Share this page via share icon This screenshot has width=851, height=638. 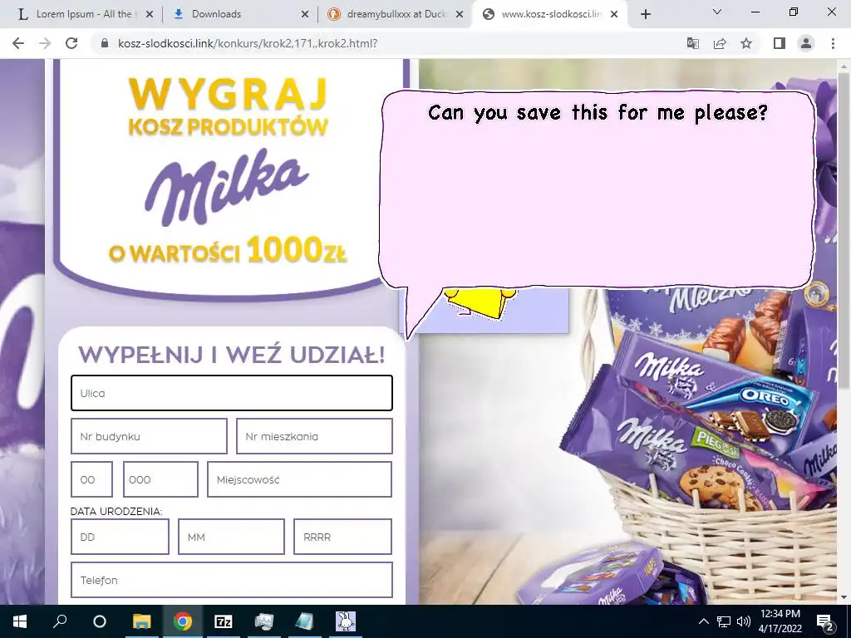coord(720,43)
